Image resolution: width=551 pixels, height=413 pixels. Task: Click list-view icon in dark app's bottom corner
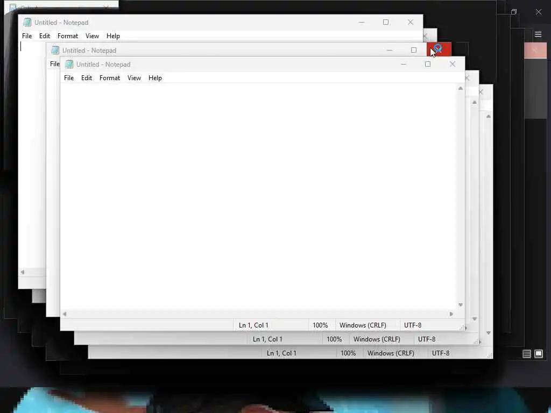[527, 354]
